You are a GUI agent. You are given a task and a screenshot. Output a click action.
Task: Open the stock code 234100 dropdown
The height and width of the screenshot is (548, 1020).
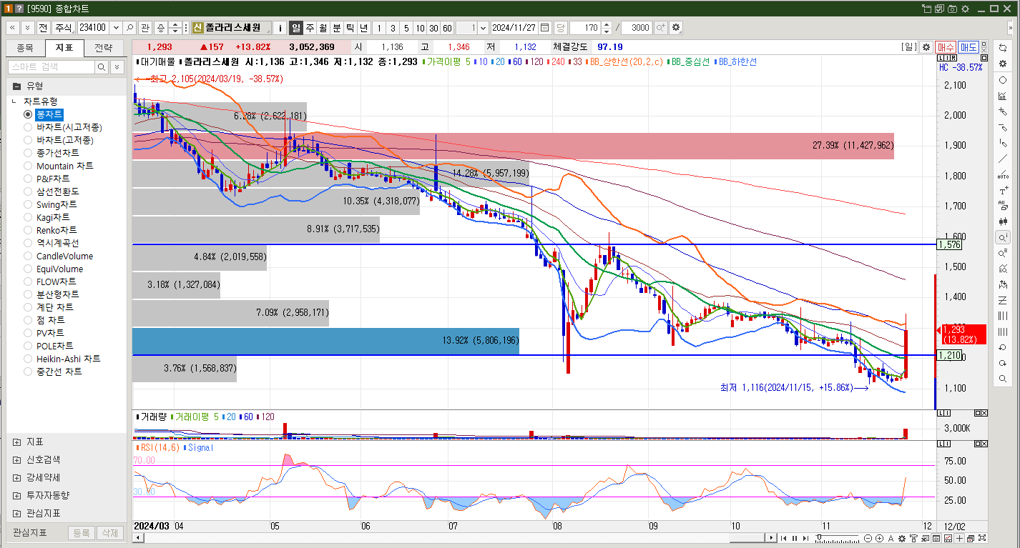[x=116, y=28]
